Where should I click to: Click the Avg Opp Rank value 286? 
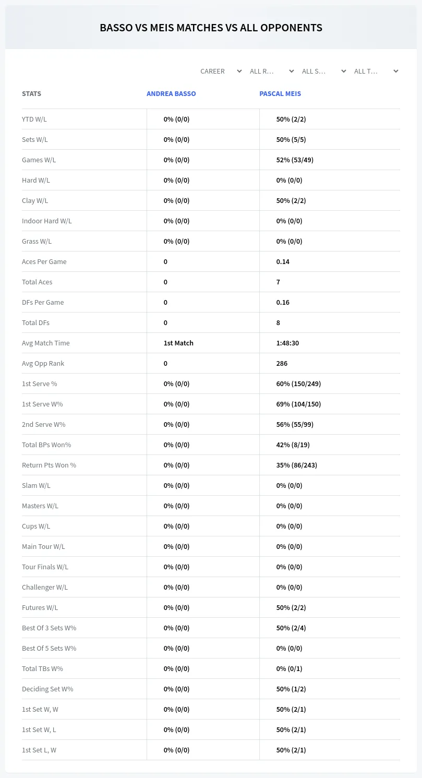pos(282,363)
